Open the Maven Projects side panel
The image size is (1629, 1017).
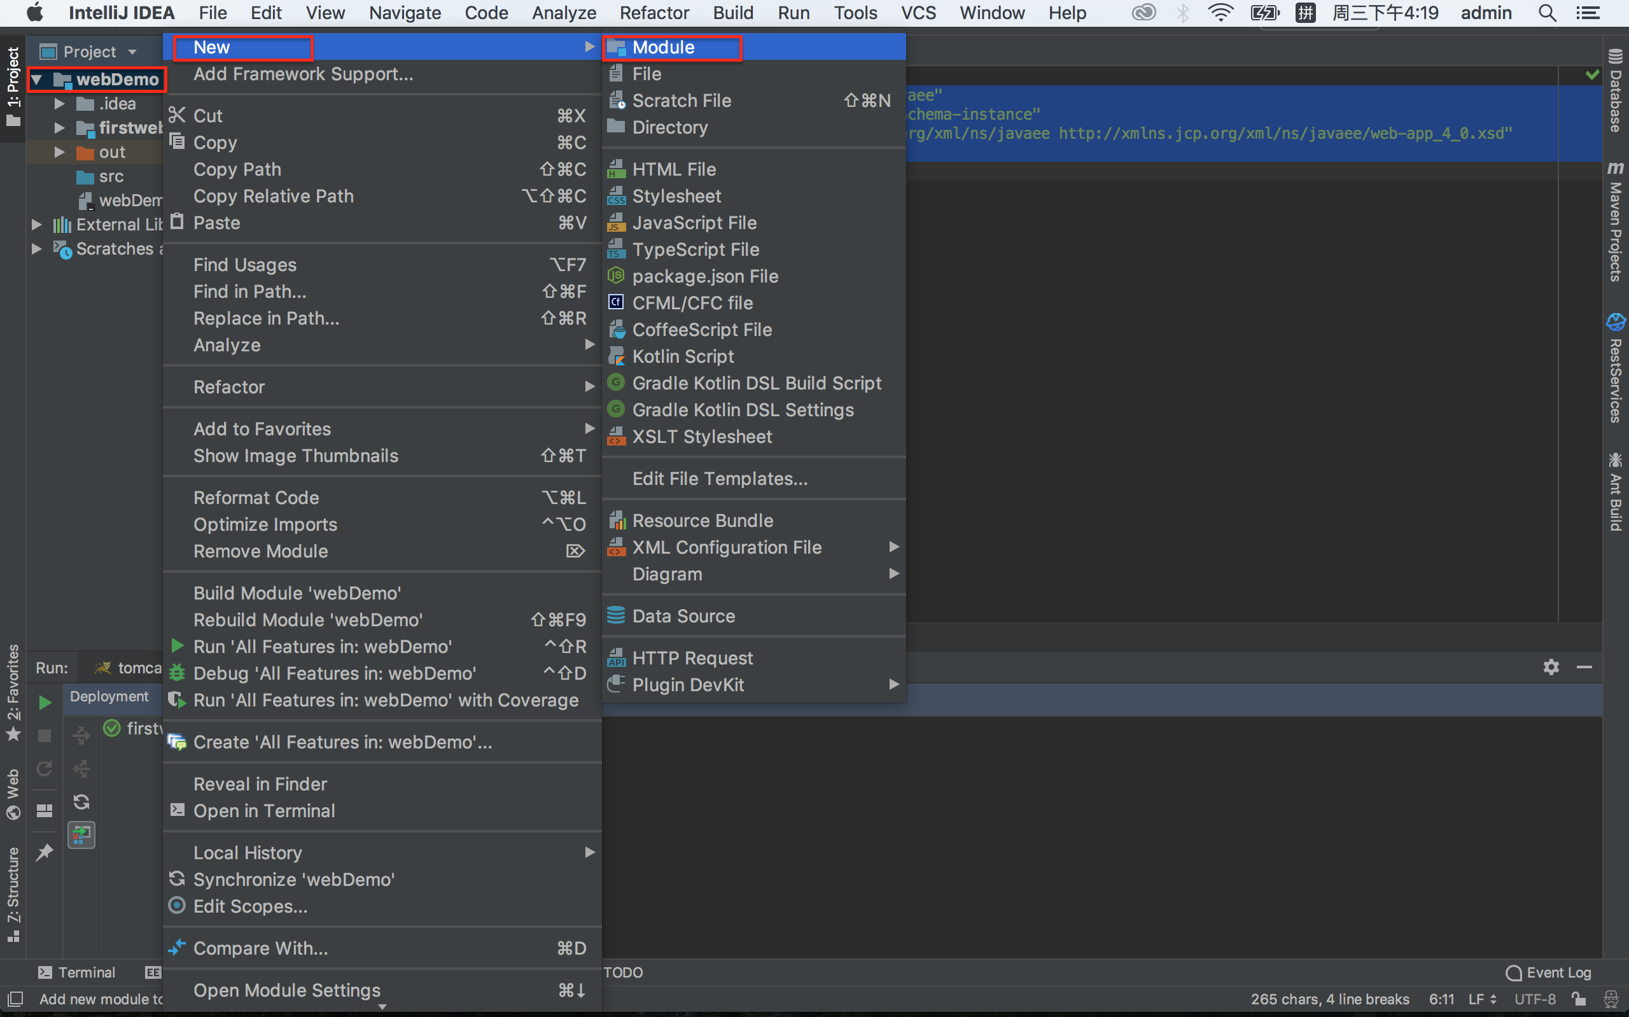click(x=1616, y=222)
